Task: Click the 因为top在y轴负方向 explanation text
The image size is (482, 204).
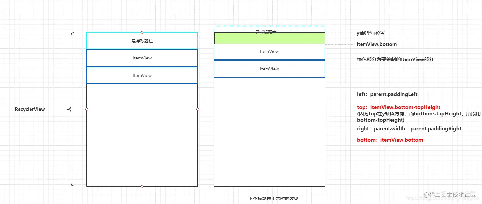Action: click(x=419, y=117)
